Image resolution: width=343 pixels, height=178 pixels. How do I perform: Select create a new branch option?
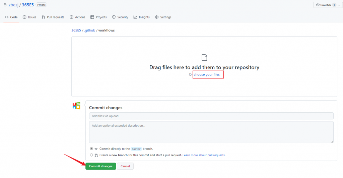pyautogui.click(x=91, y=155)
